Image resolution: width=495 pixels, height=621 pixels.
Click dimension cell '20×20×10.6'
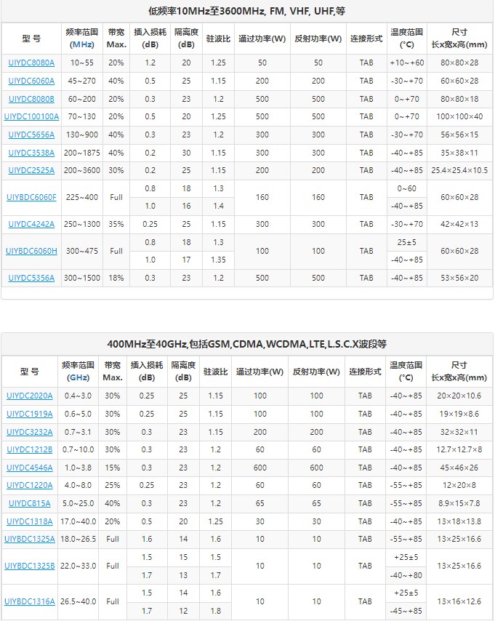click(x=459, y=396)
